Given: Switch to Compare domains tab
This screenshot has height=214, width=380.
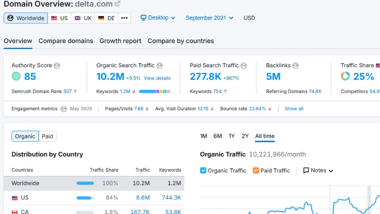Looking at the screenshot, I should [x=66, y=41].
